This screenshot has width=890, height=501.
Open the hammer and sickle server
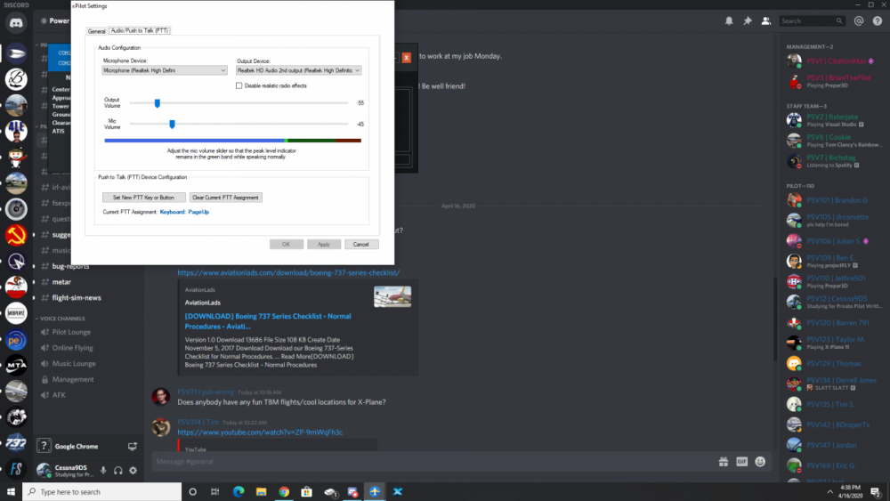tap(16, 235)
